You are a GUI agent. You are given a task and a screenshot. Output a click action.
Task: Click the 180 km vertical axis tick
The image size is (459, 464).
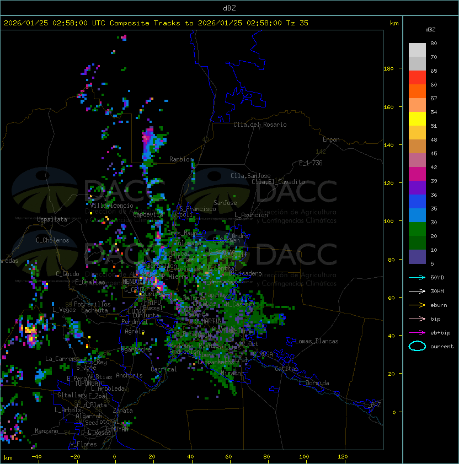click(x=388, y=69)
